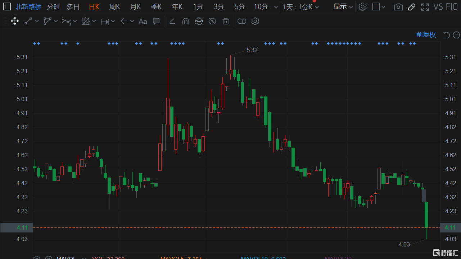Expand Fibonacci grid tool dropdown arrow
This screenshot has width=461, height=259.
click(x=94, y=22)
